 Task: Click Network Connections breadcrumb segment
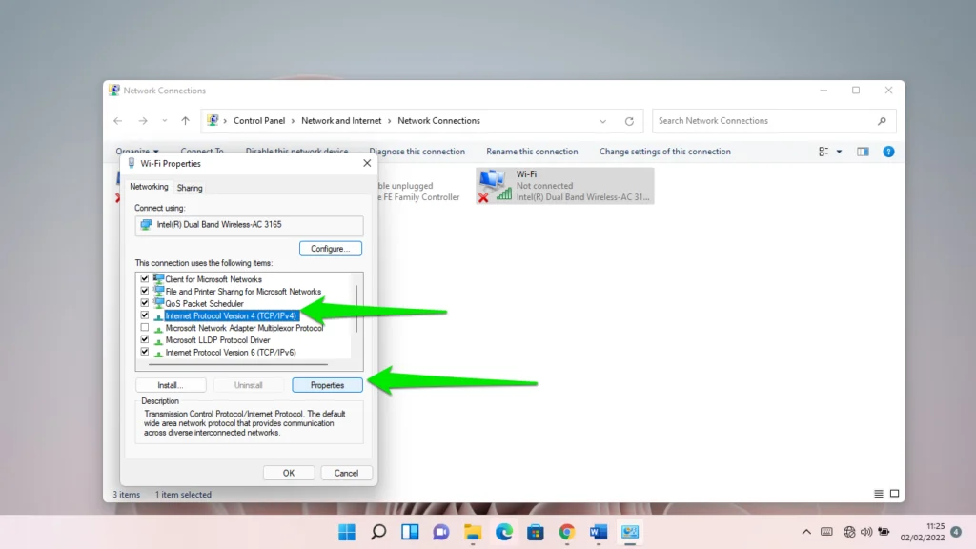[x=438, y=121]
